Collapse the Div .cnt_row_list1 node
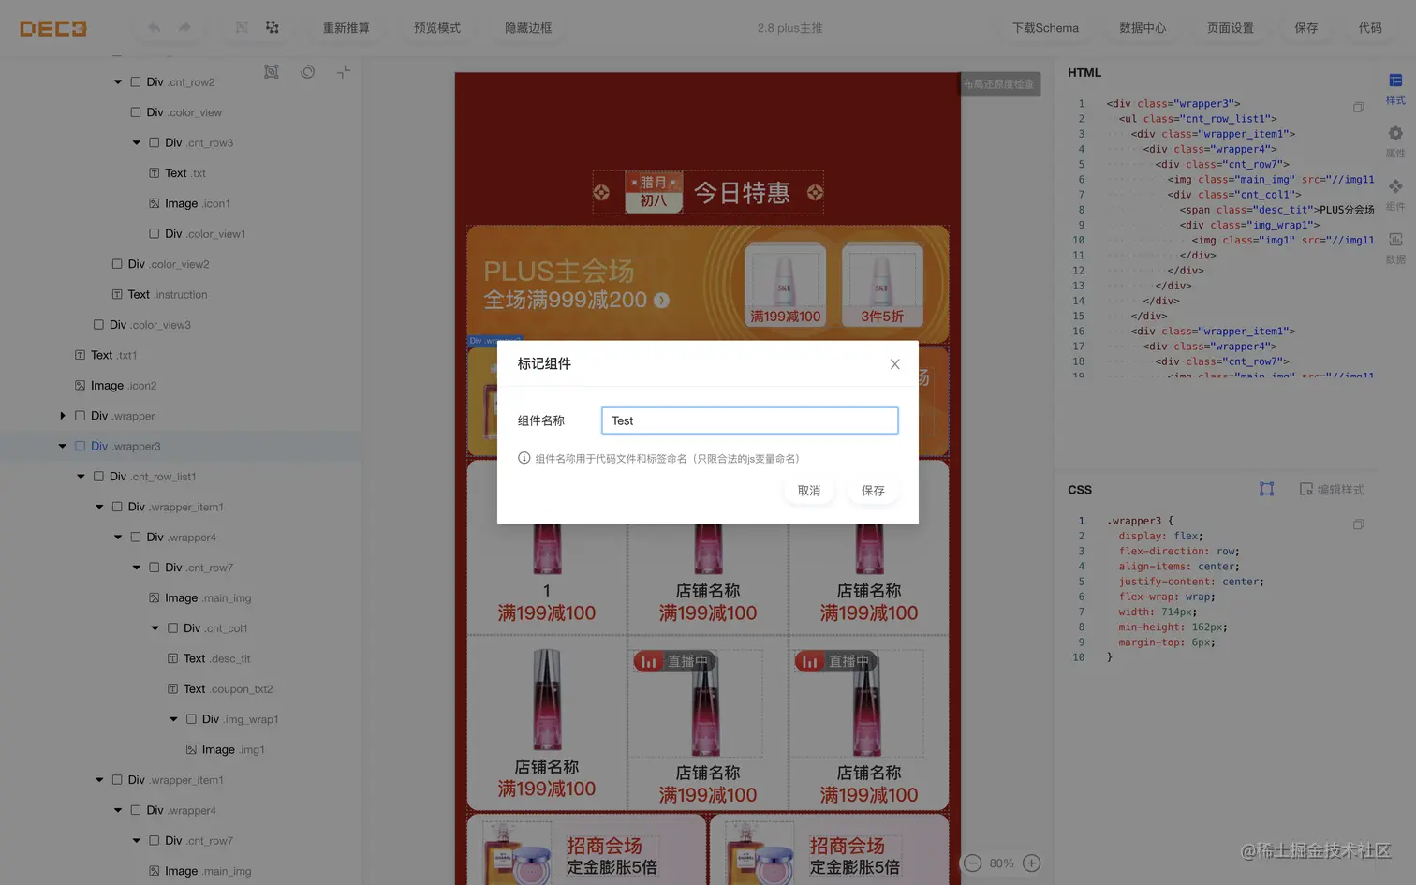The width and height of the screenshot is (1416, 885). pyautogui.click(x=81, y=477)
